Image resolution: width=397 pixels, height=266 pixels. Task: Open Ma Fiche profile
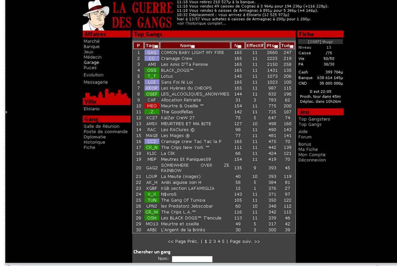click(x=308, y=150)
